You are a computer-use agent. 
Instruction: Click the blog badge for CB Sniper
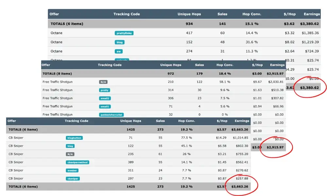click(x=70, y=146)
